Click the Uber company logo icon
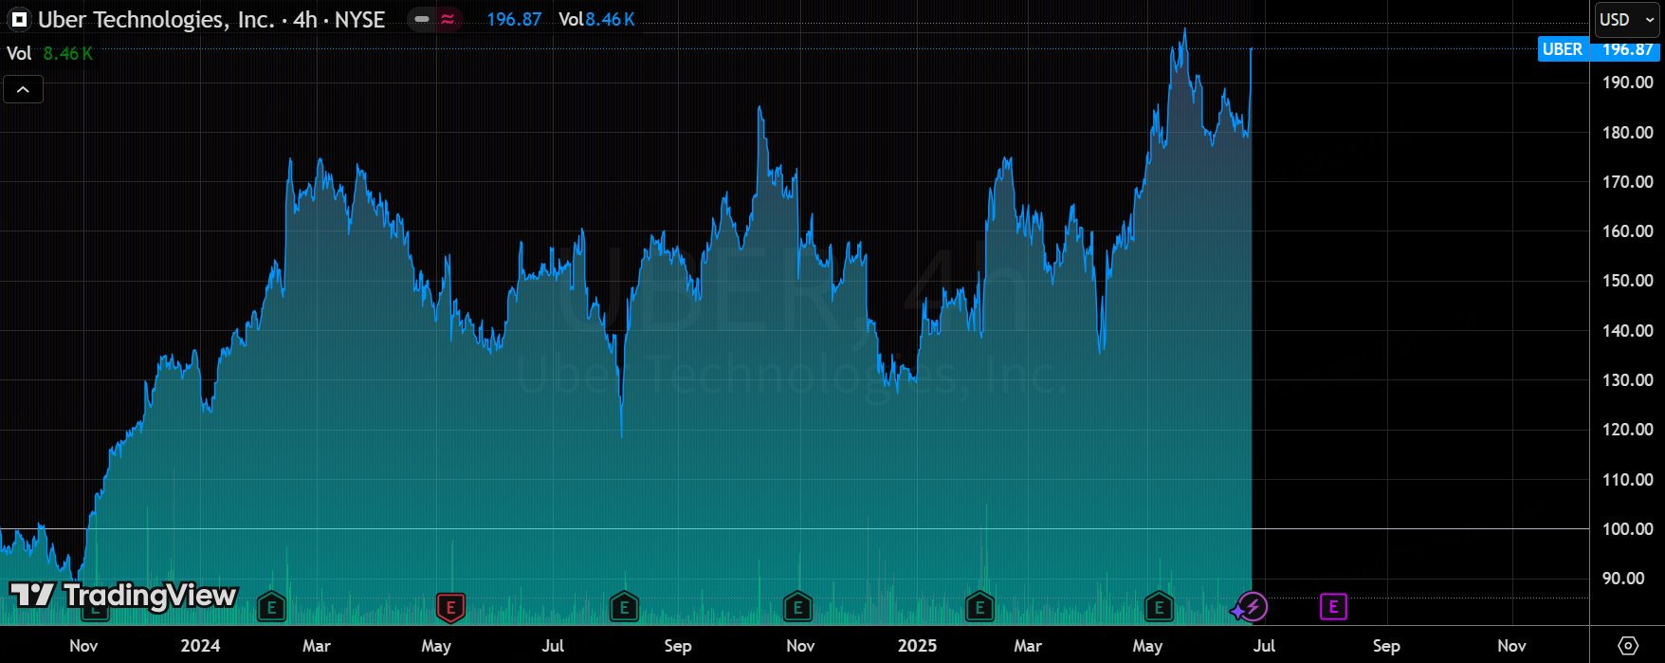Screen dimensions: 1665x663 click(x=19, y=19)
